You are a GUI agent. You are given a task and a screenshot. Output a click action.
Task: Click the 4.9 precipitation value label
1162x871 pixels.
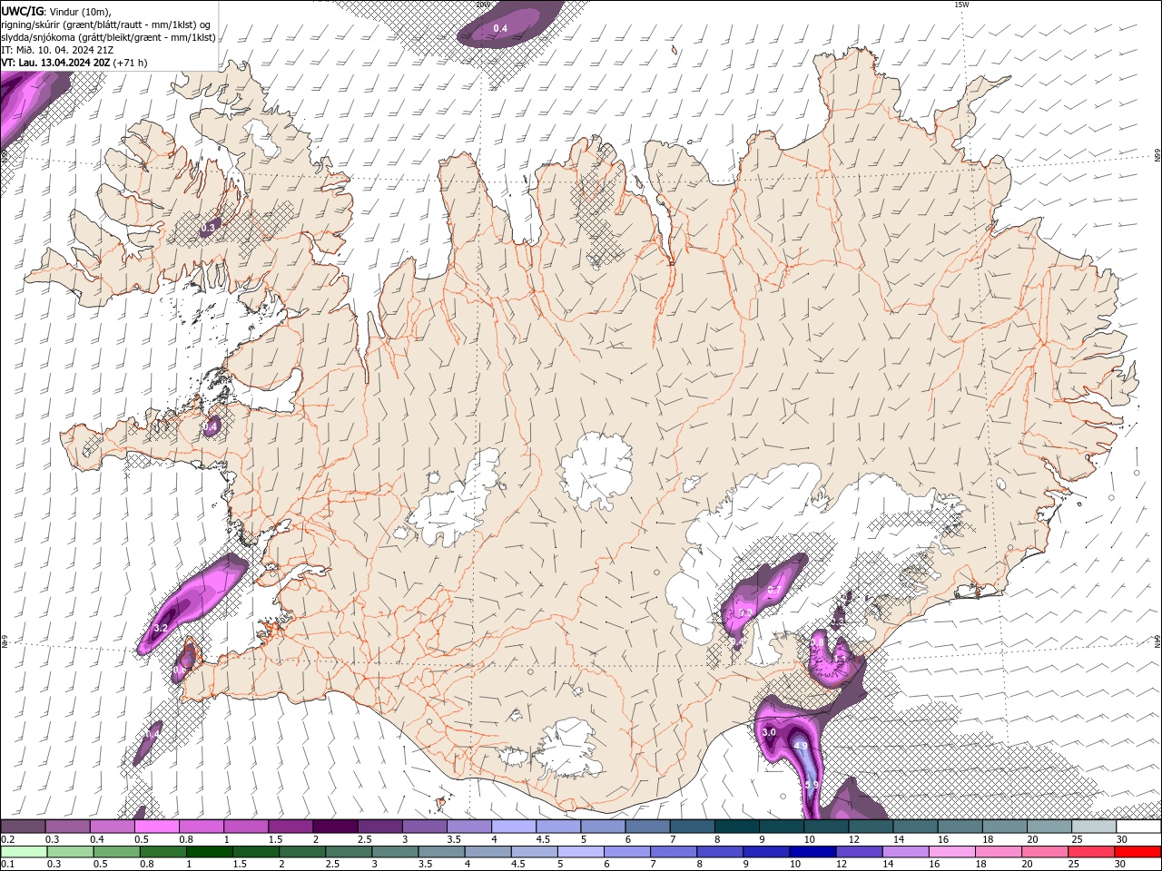click(801, 746)
